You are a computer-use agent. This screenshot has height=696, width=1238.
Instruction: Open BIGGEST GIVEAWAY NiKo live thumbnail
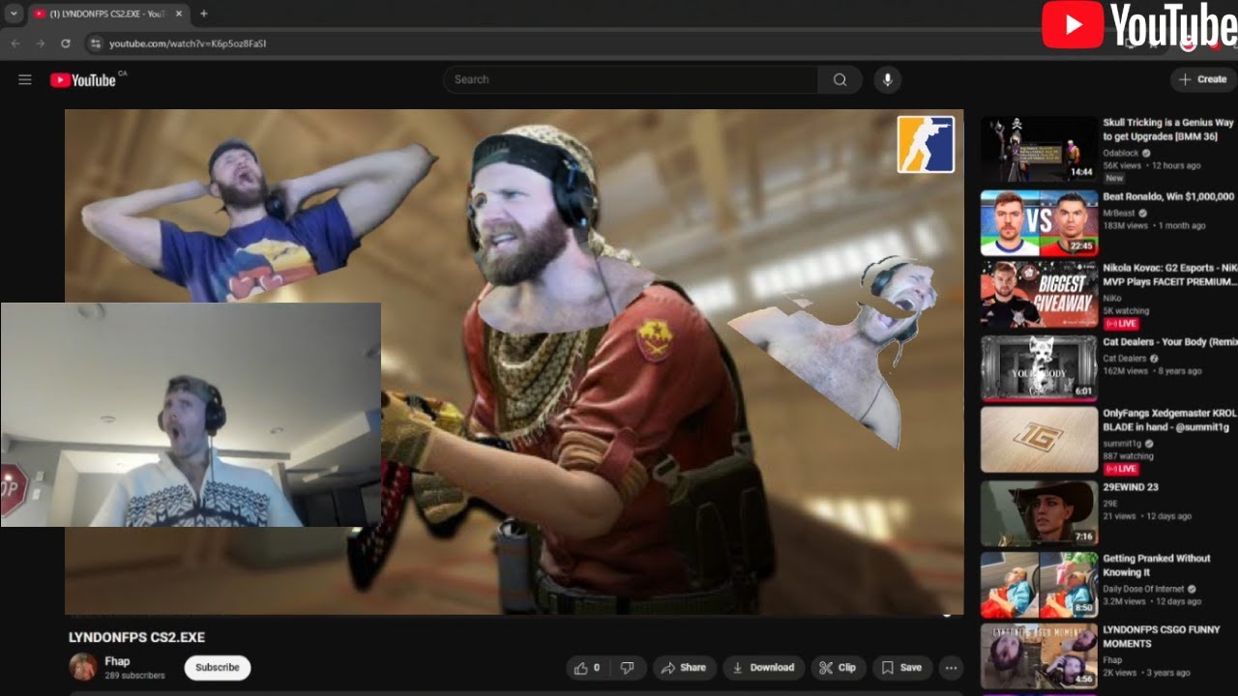click(x=1039, y=295)
